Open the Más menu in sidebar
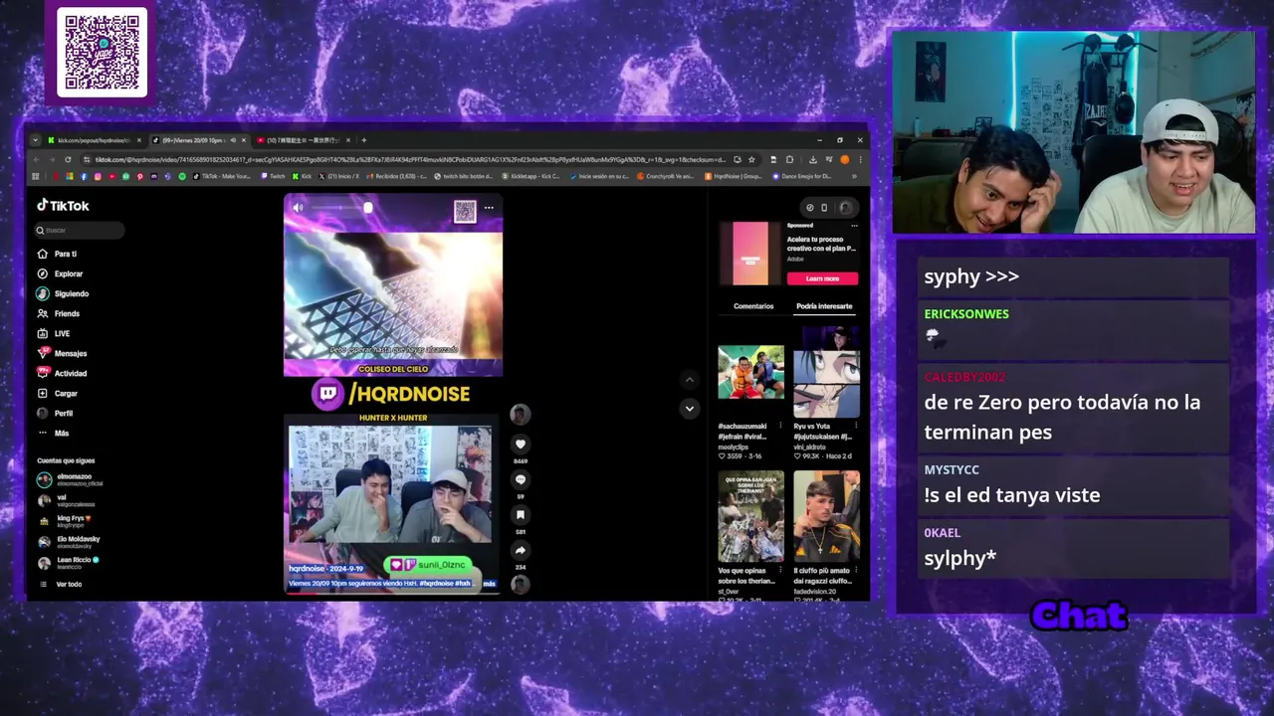This screenshot has height=716, width=1274. pos(53,433)
